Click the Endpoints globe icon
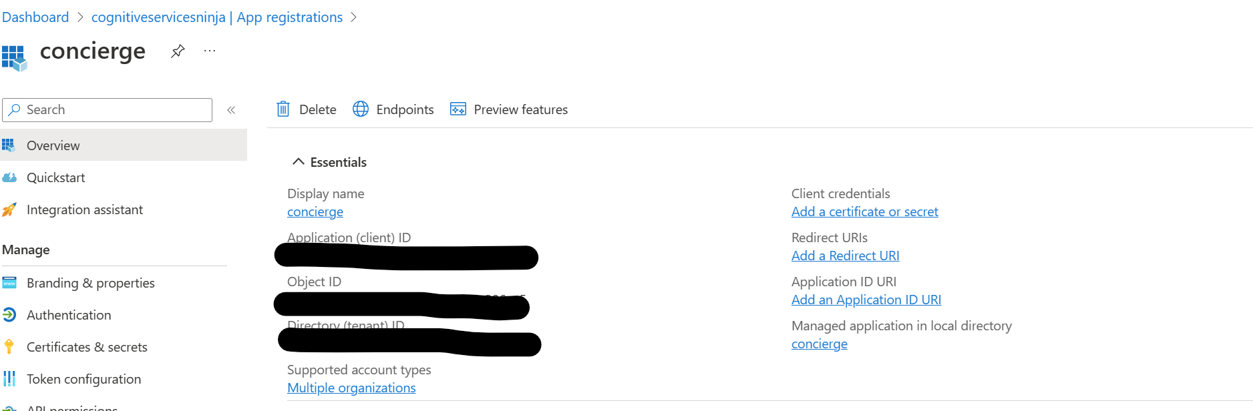Screen dimensions: 1253x411 point(361,109)
